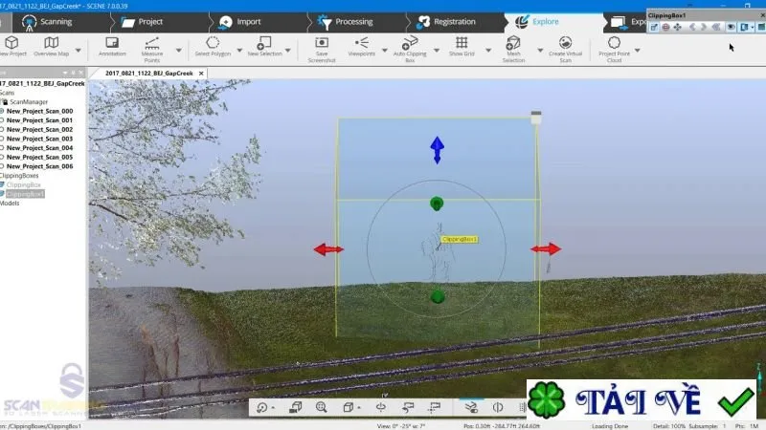766x430 pixels.
Task: Click the ClippingBox1 label in the viewport
Action: point(460,240)
